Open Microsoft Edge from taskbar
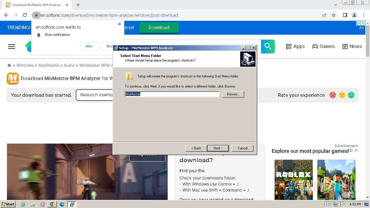This screenshot has width=370, height=208. (x=62, y=204)
